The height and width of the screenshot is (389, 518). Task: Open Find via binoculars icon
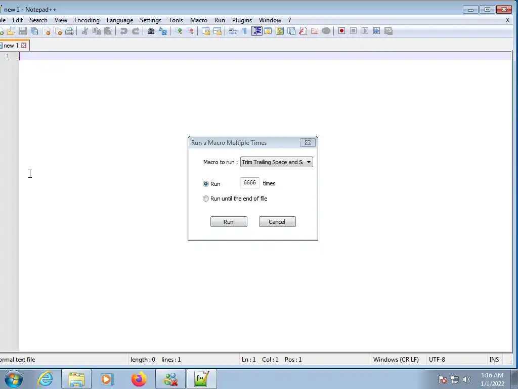coord(151,31)
